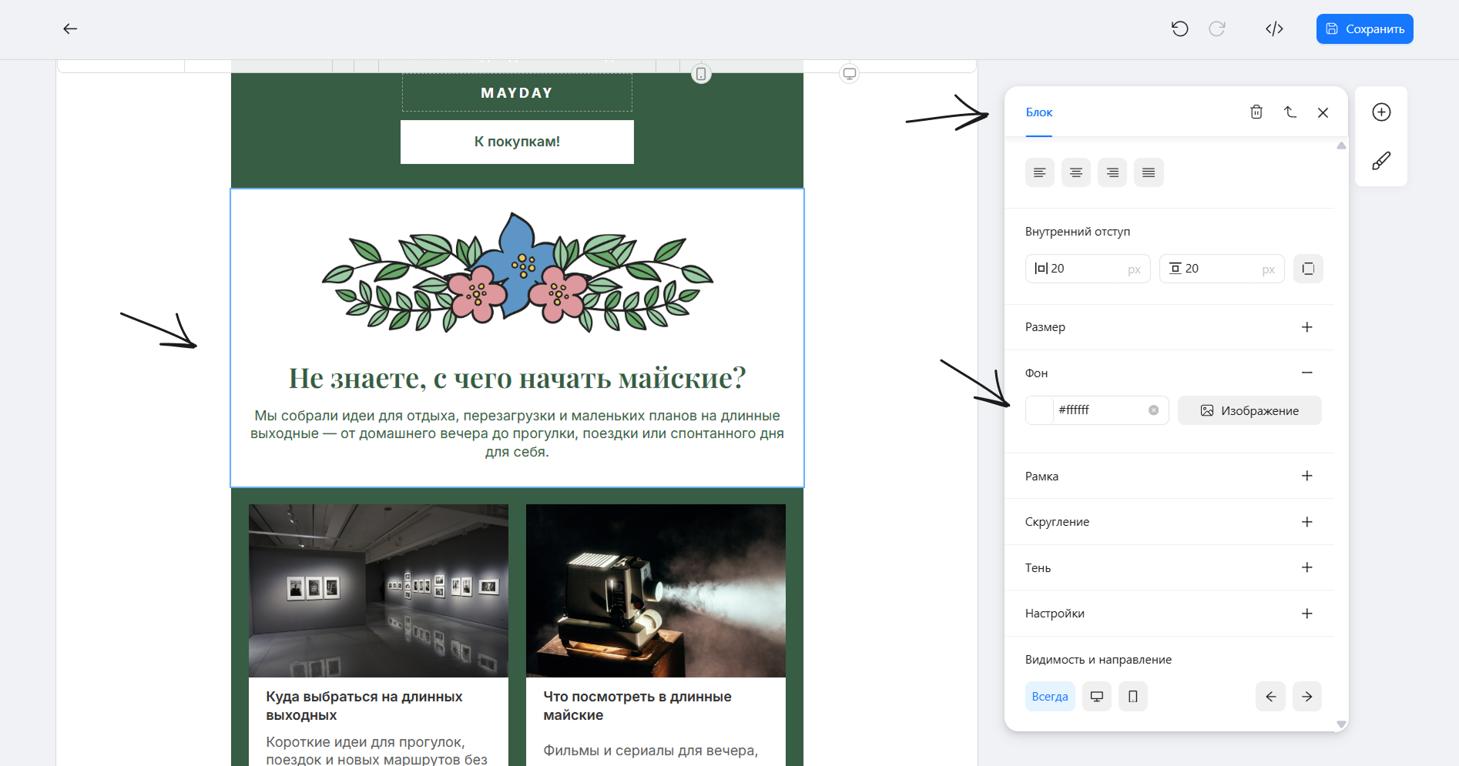Switch to mobile preview icon above canvas
The image size is (1459, 766).
coord(701,74)
